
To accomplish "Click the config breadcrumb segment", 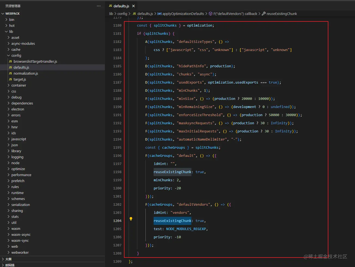I will pyautogui.click(x=122, y=14).
